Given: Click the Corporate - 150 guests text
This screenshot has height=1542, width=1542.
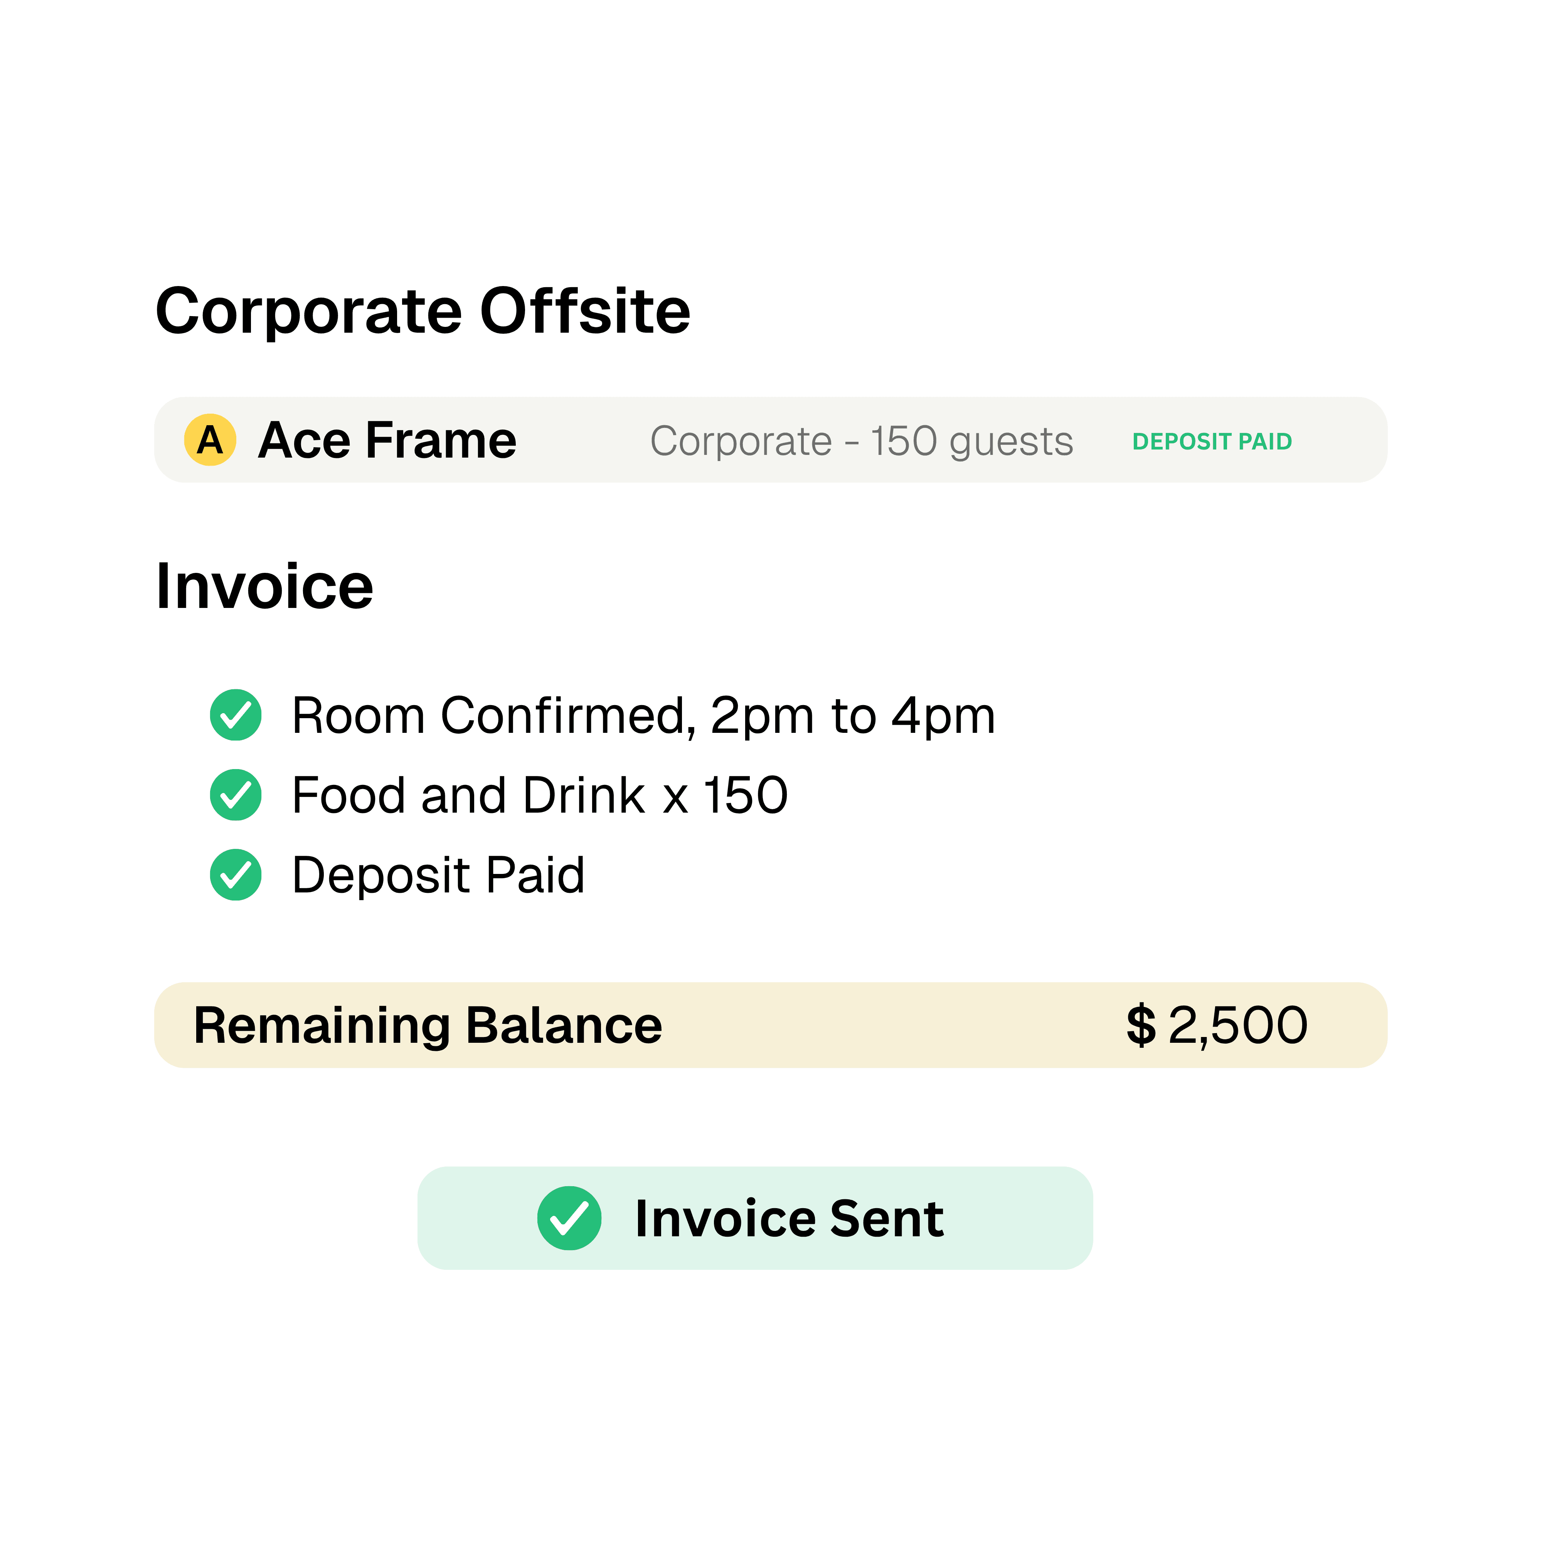Looking at the screenshot, I should click(861, 441).
